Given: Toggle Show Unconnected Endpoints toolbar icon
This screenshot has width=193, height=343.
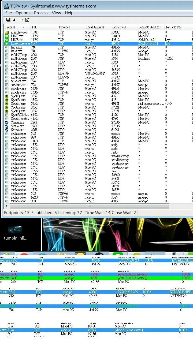Looking at the screenshot, I should (21, 20).
